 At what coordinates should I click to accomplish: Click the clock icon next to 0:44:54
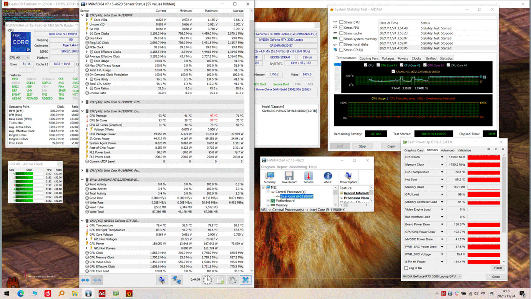pyautogui.click(x=207, y=280)
